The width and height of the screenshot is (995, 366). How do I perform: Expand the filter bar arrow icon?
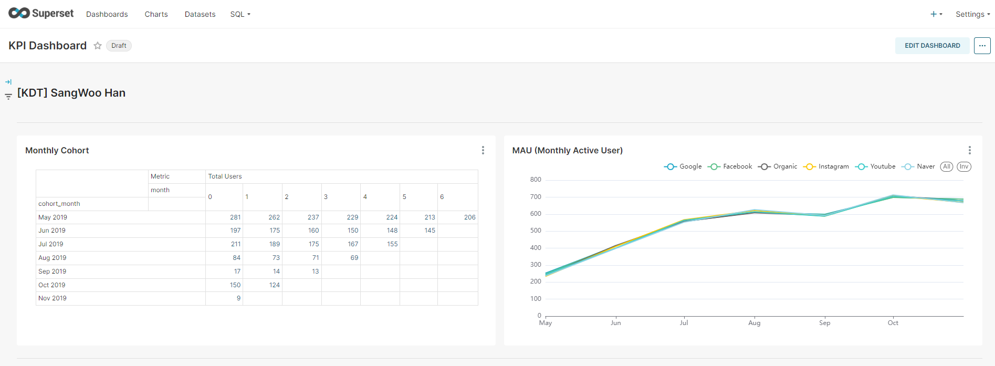(8, 82)
